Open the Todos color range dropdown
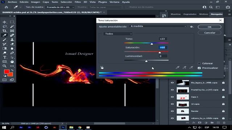 tap(118, 34)
